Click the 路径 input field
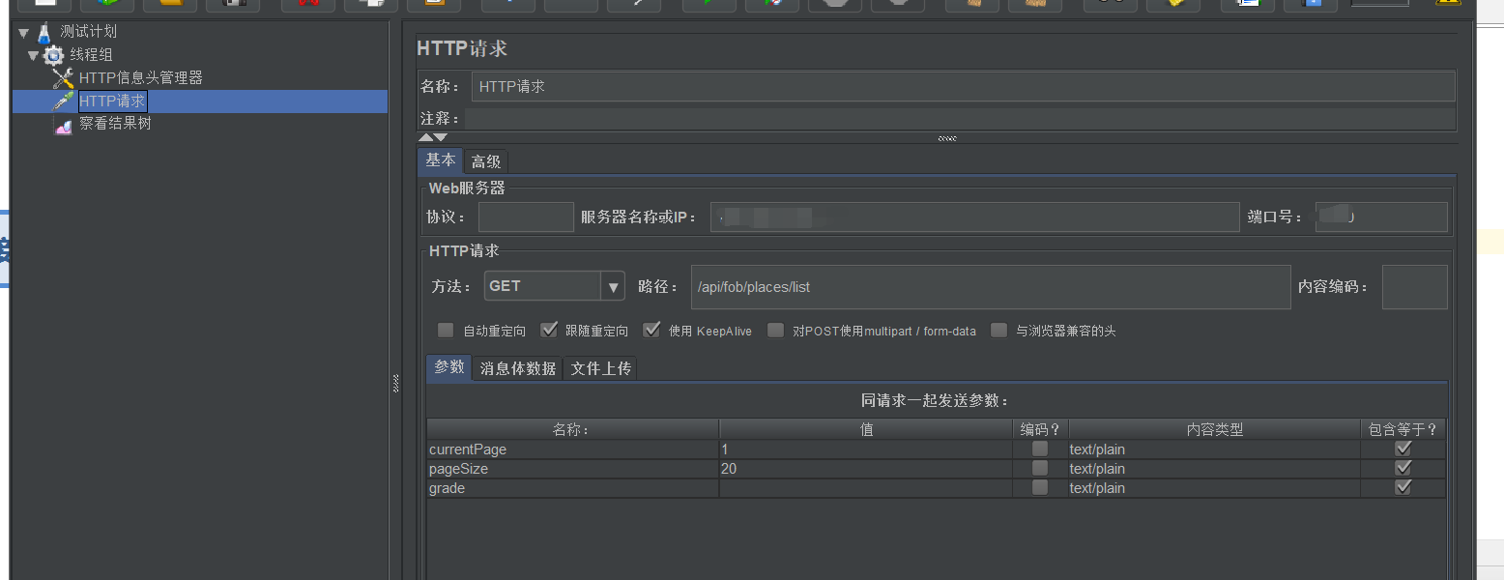Viewport: 1504px width, 580px height. point(967,286)
